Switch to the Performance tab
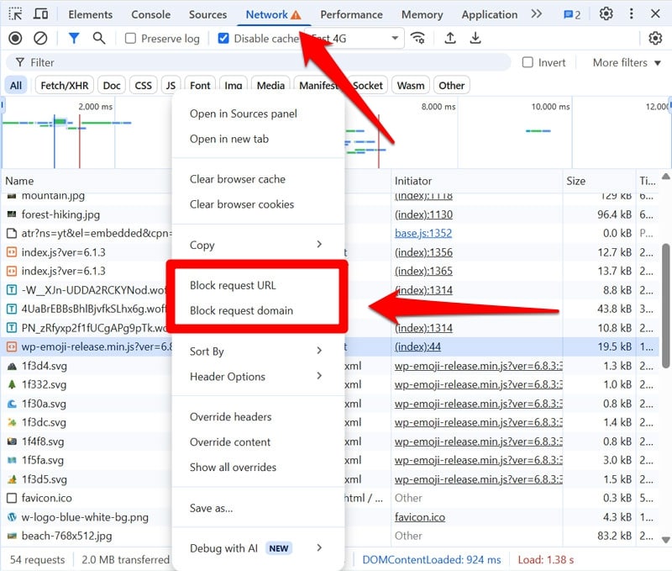 tap(351, 13)
